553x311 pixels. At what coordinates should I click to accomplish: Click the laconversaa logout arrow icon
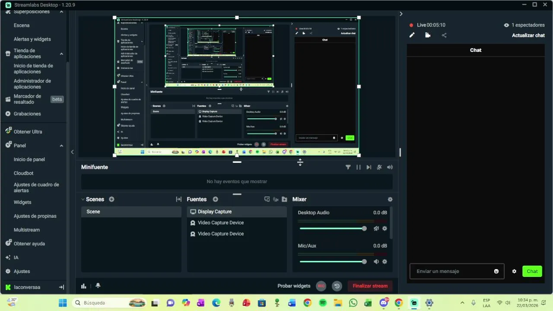pos(61,287)
